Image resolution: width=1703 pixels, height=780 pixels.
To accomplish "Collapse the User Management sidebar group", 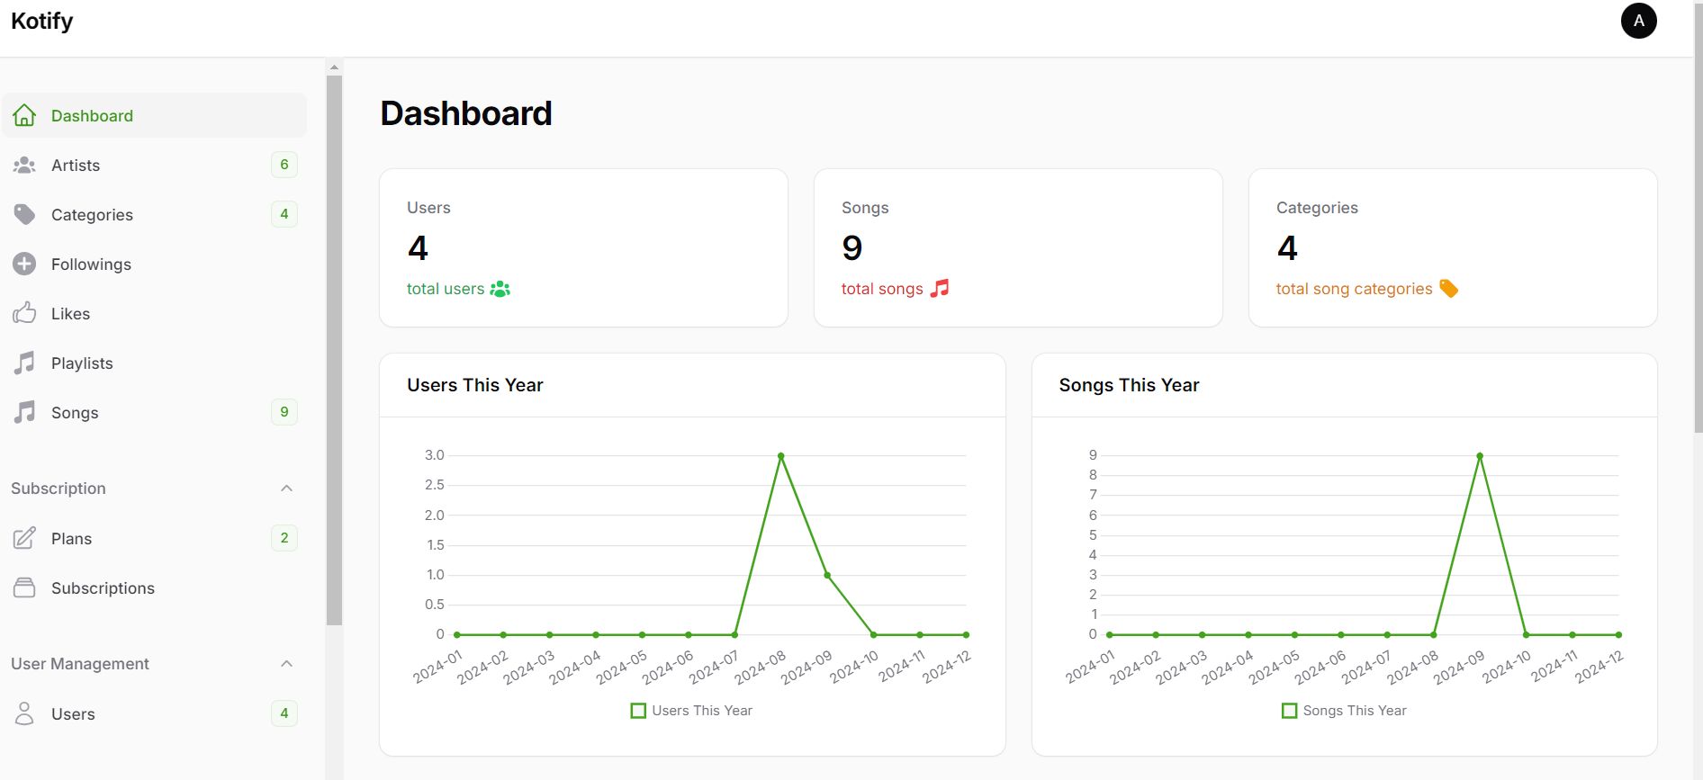I will point(286,664).
